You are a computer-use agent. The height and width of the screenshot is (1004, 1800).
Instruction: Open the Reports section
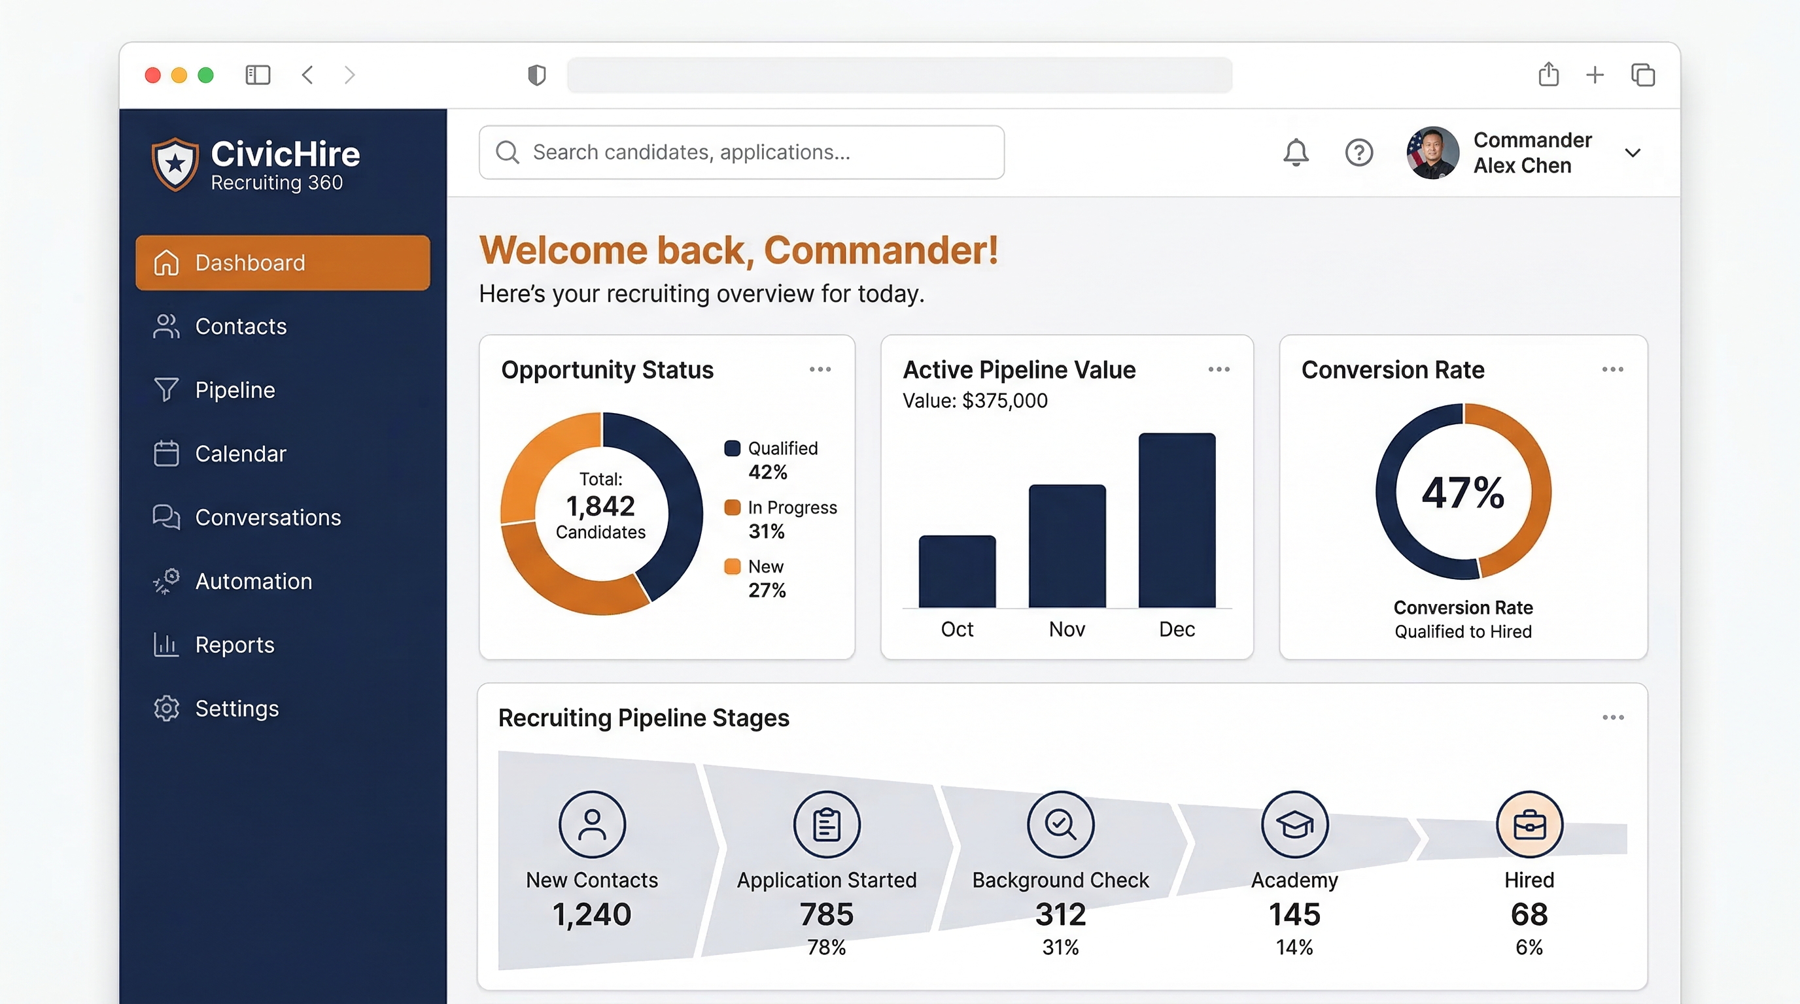[x=234, y=644]
